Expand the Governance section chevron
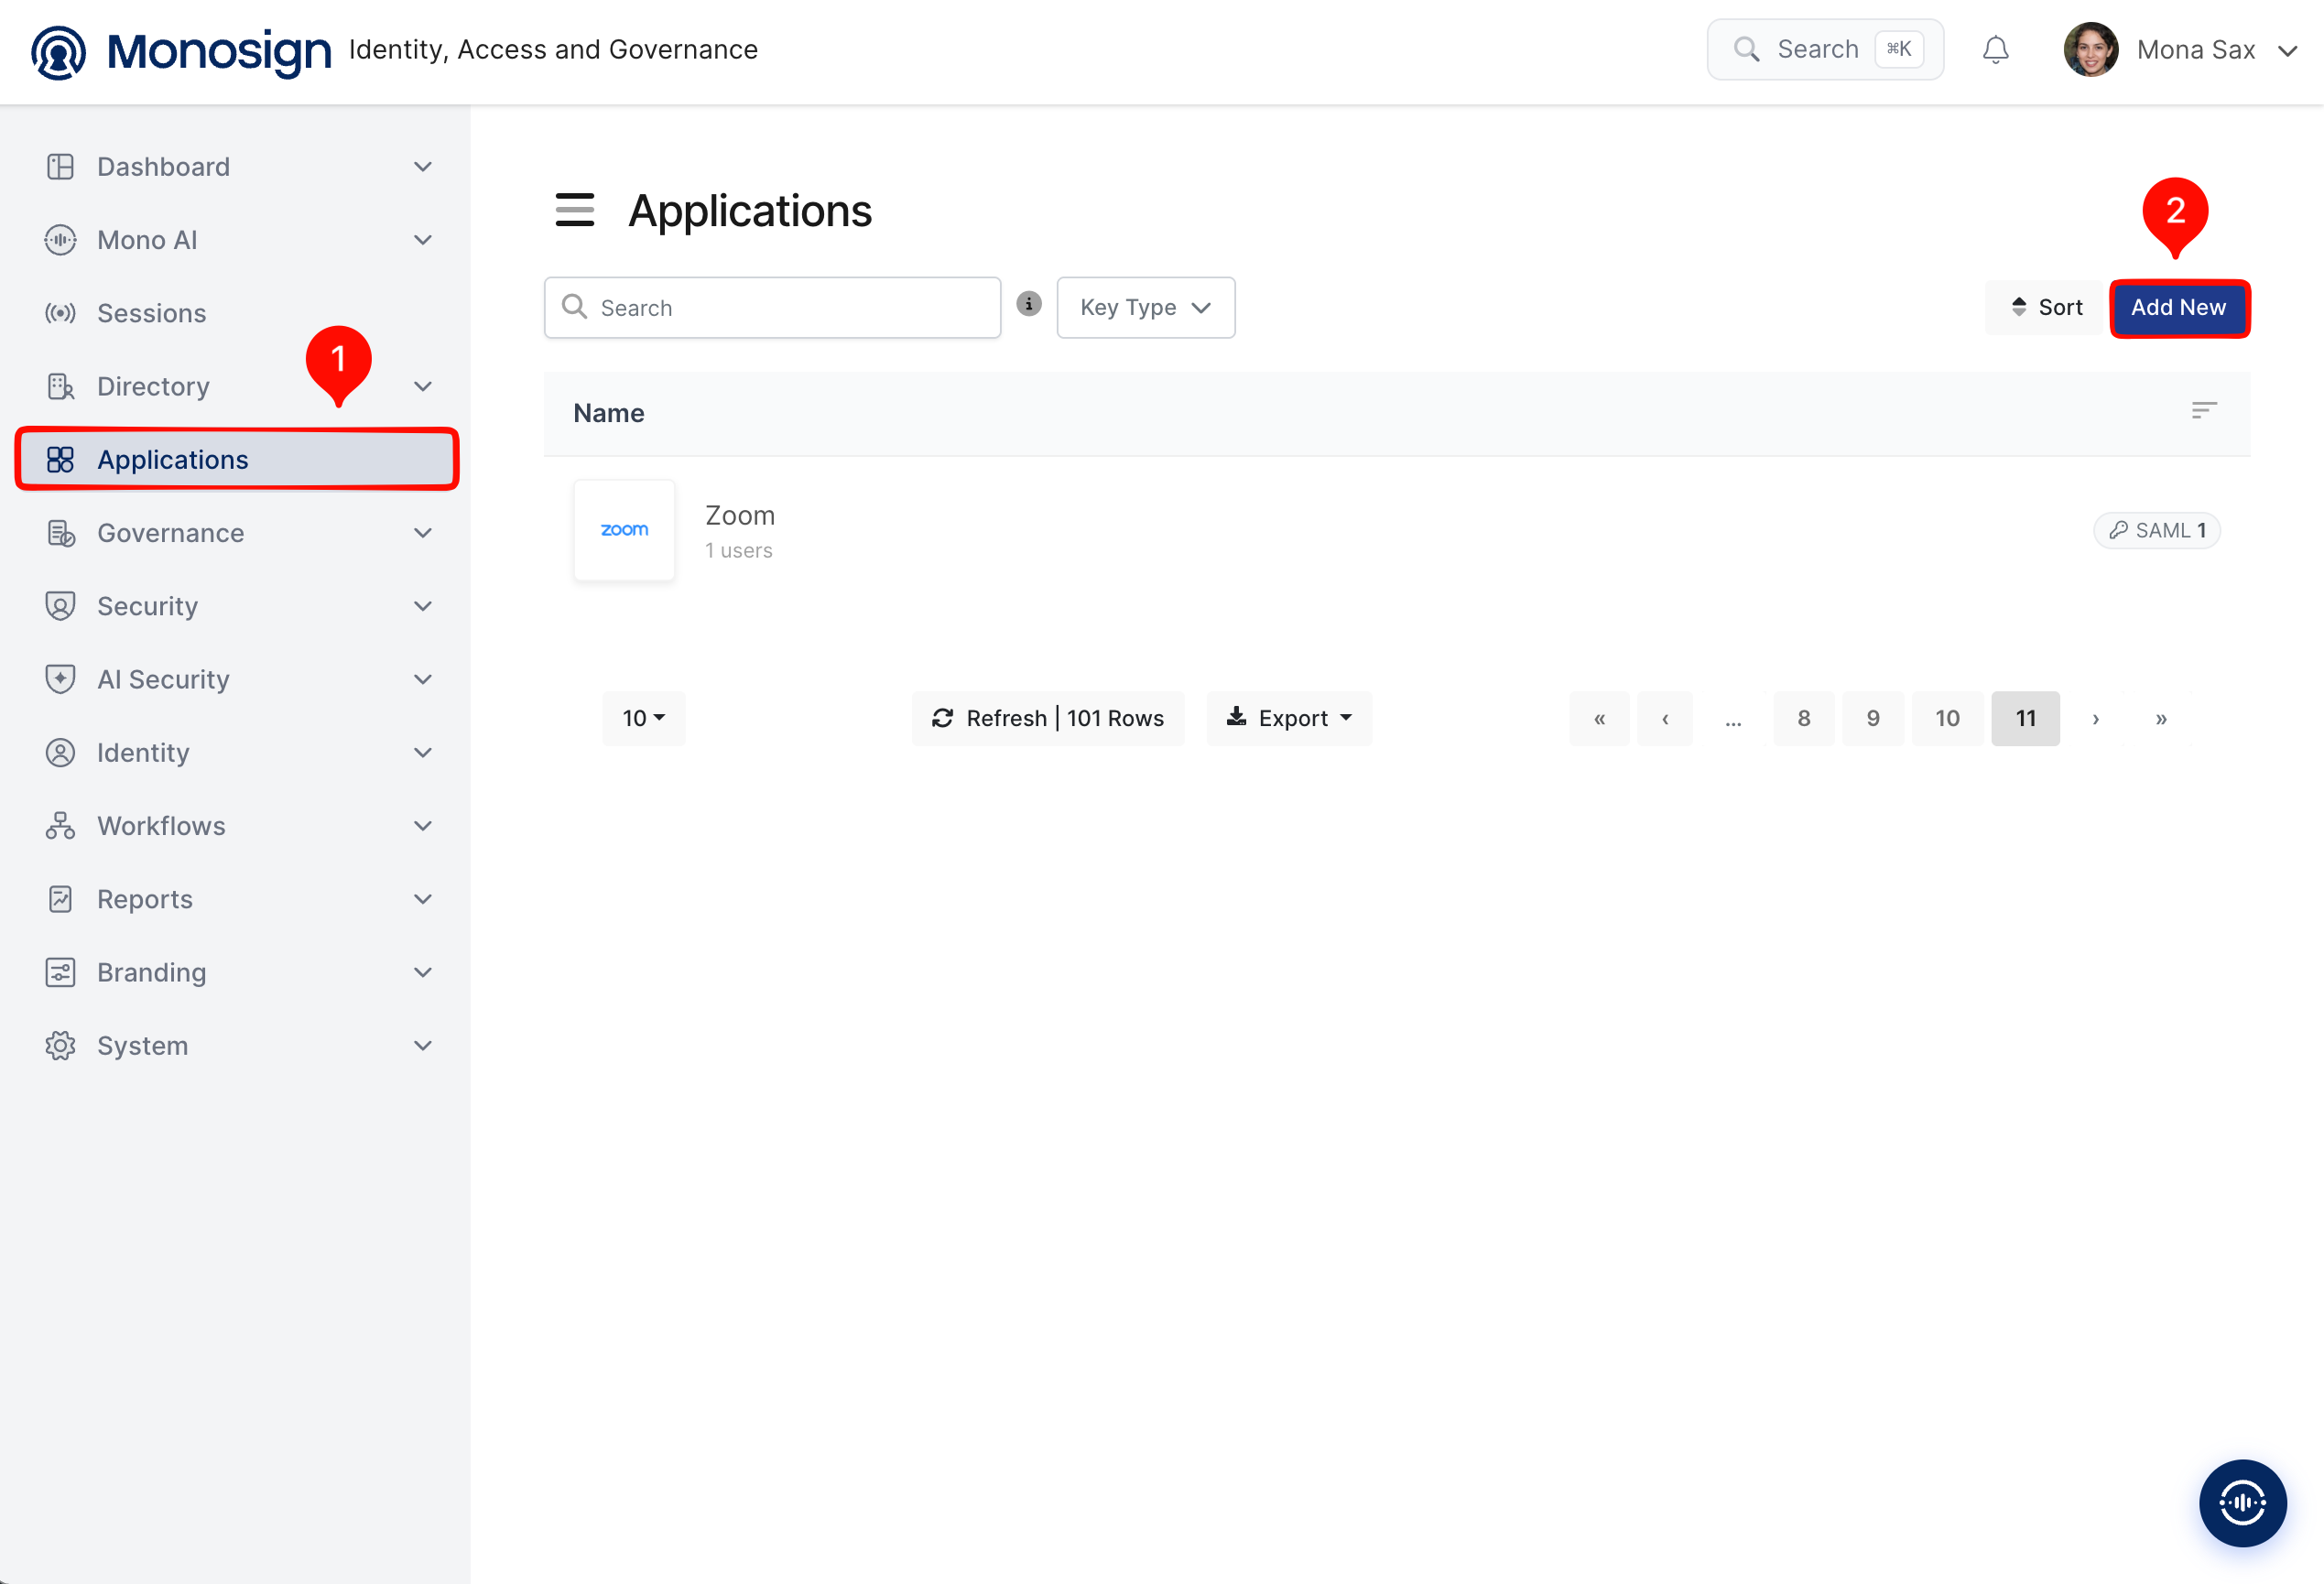2324x1584 pixels. pos(423,533)
